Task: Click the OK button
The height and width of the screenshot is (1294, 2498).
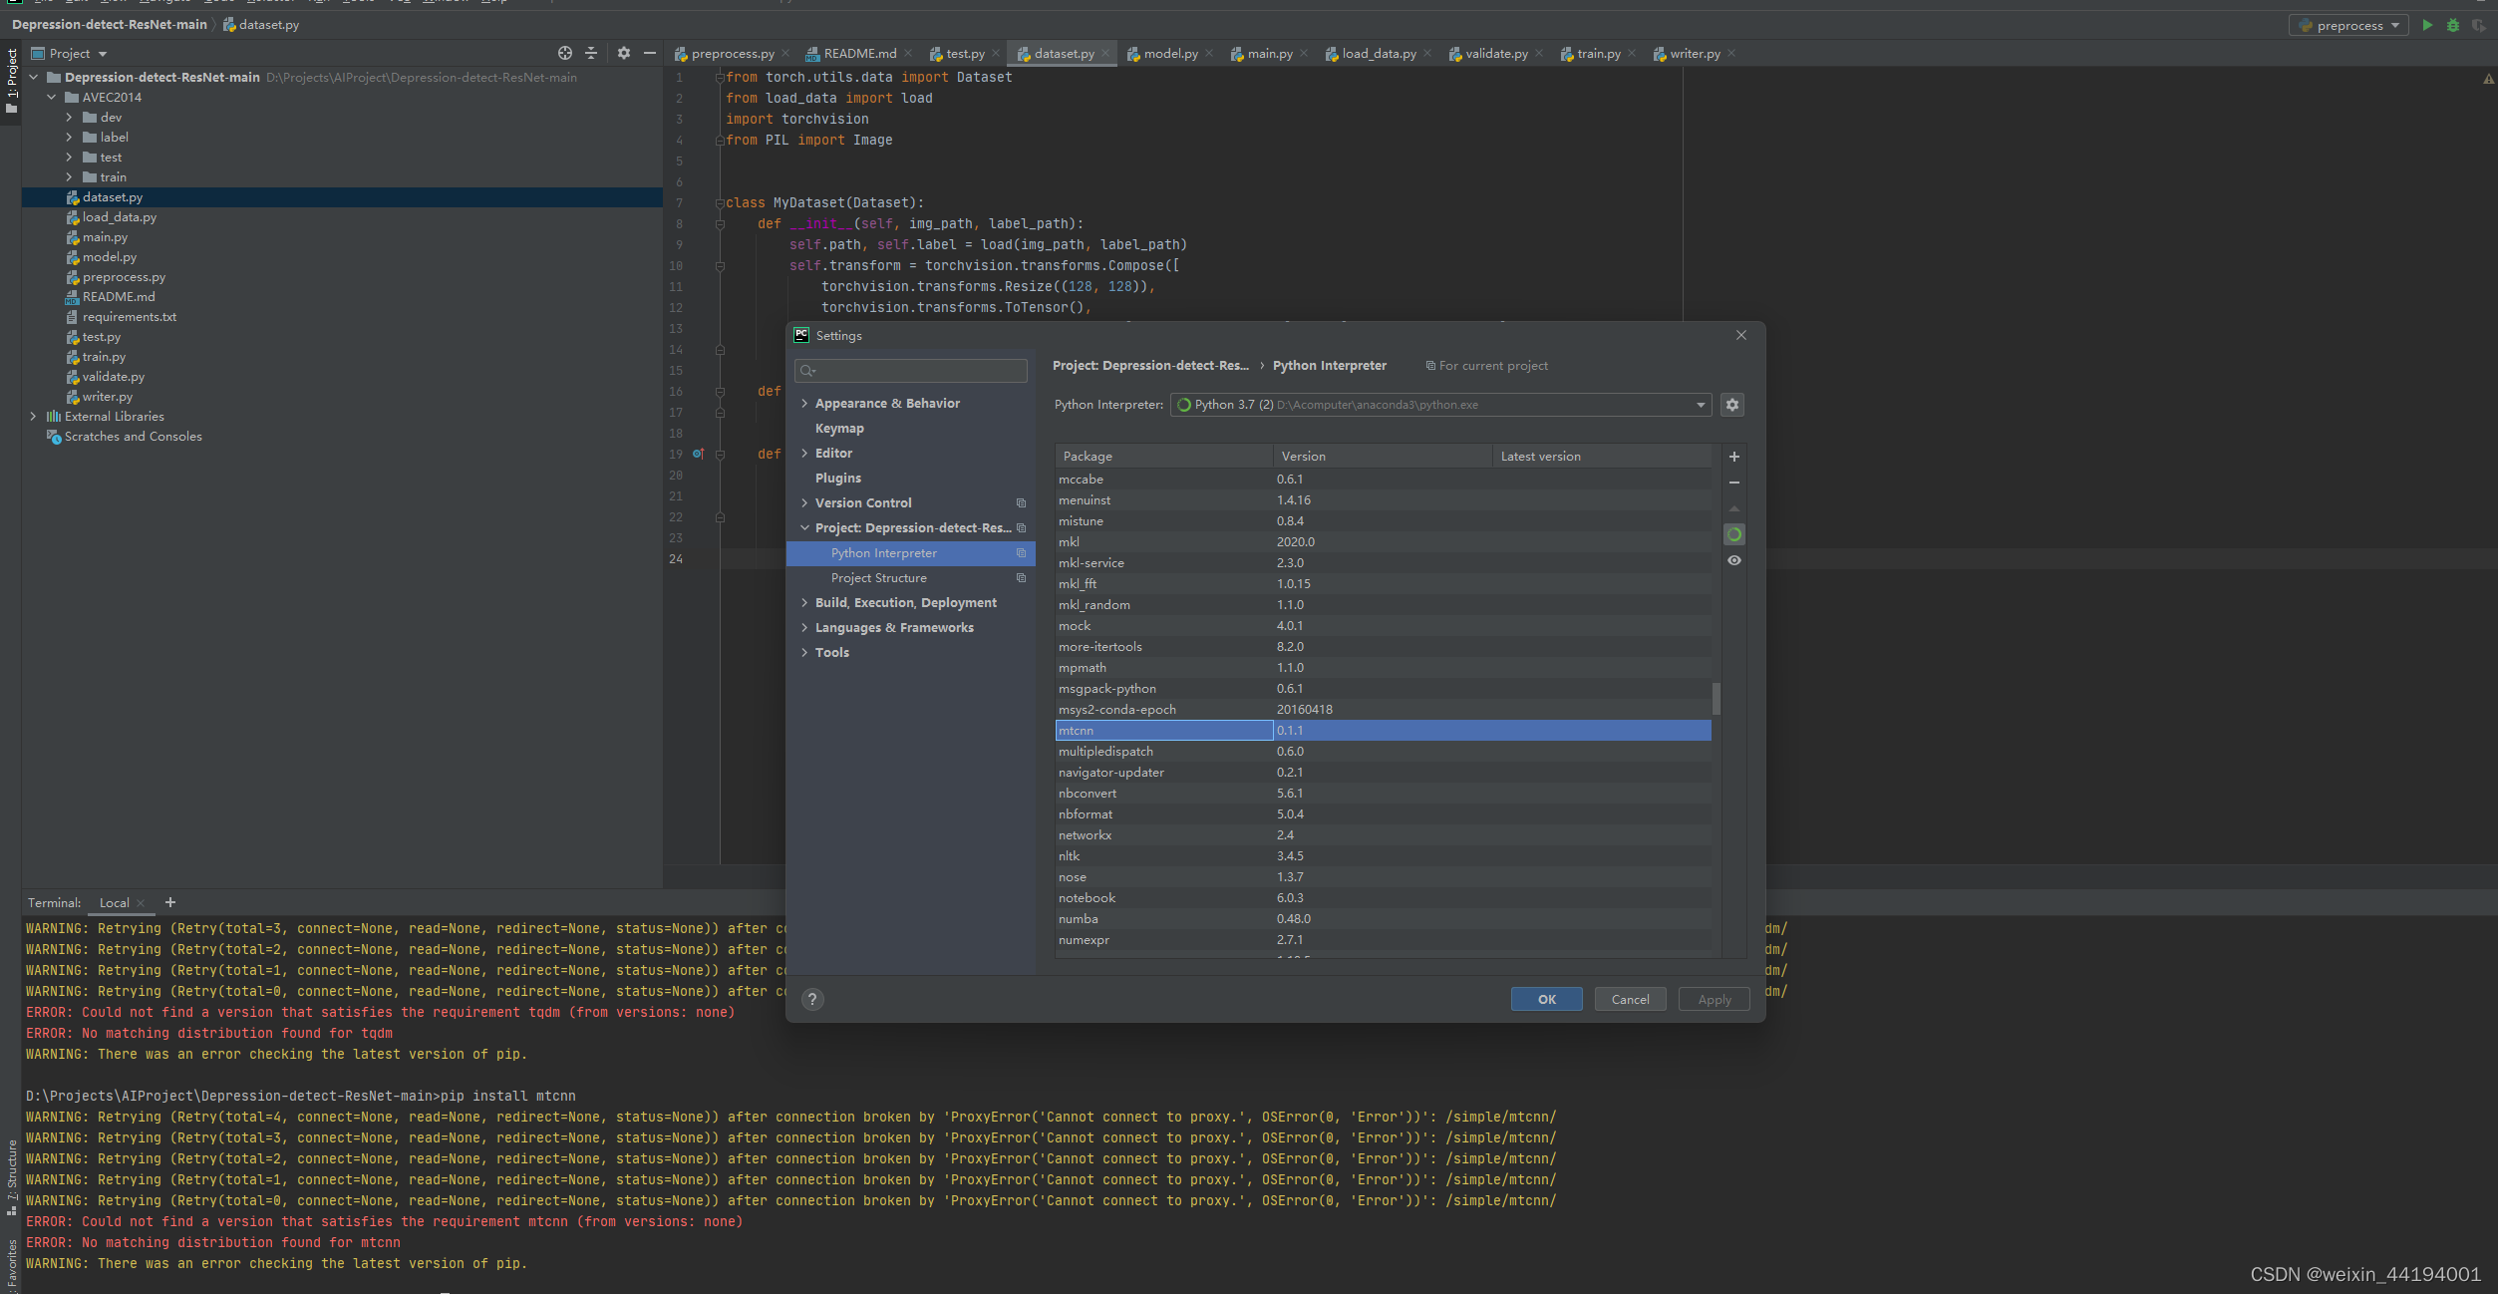Action: pyautogui.click(x=1546, y=999)
